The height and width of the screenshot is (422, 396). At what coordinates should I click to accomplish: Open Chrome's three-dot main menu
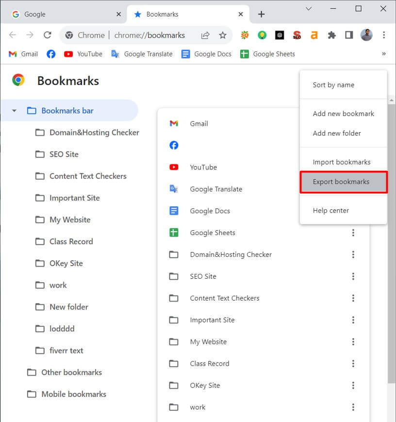(x=384, y=35)
